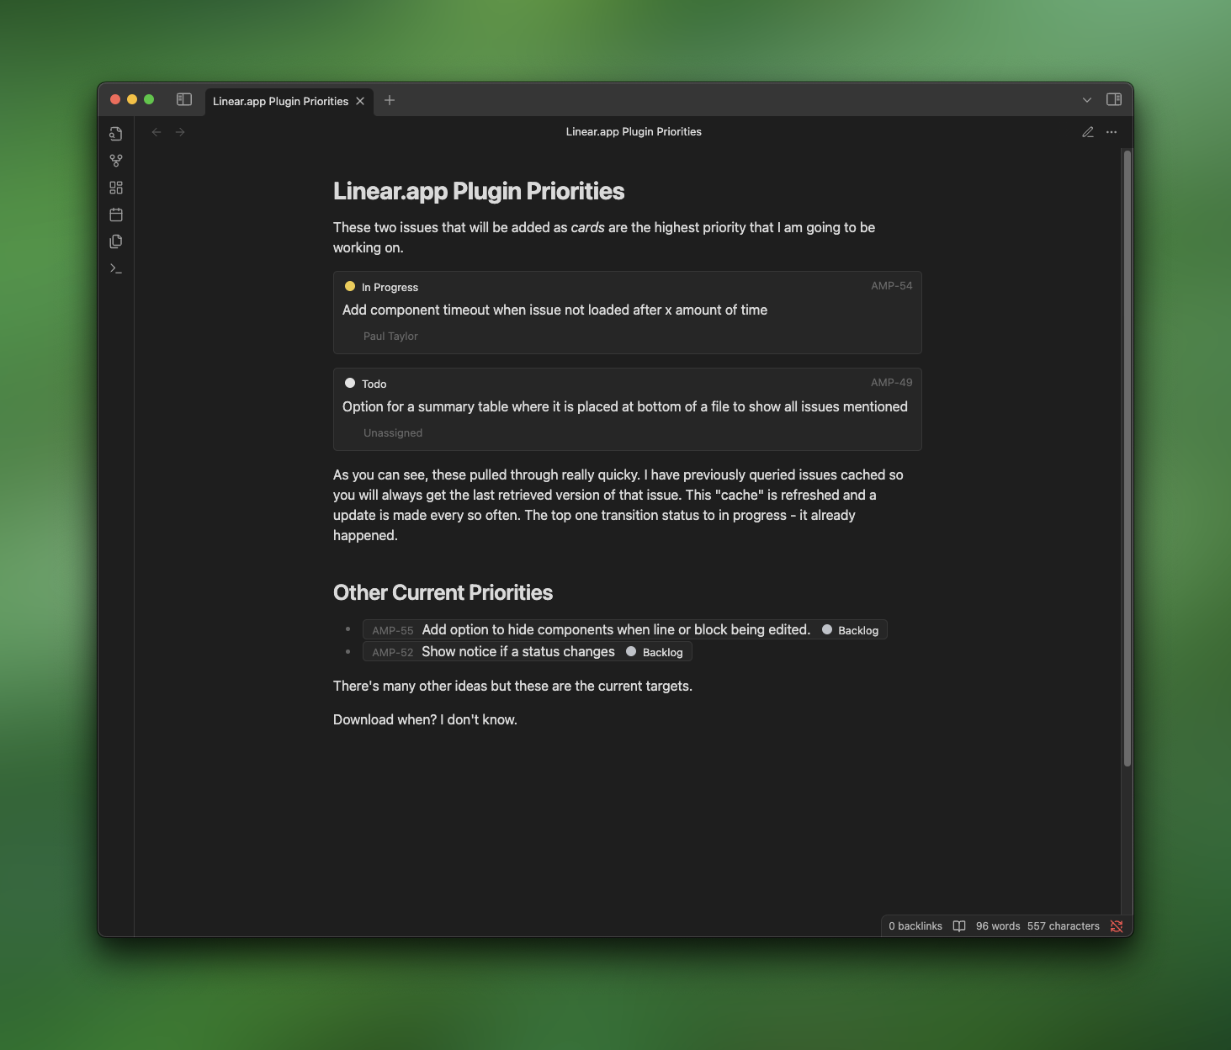Open the graph view from ribbon
This screenshot has height=1050, width=1231.
click(116, 161)
